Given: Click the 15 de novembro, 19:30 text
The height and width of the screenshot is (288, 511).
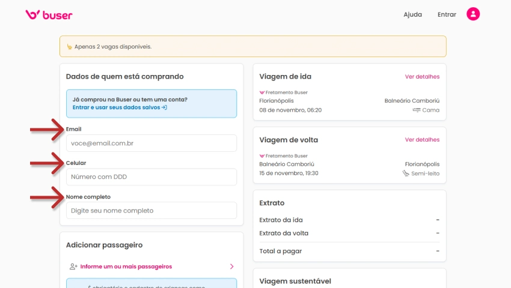Looking at the screenshot, I should click(x=289, y=173).
